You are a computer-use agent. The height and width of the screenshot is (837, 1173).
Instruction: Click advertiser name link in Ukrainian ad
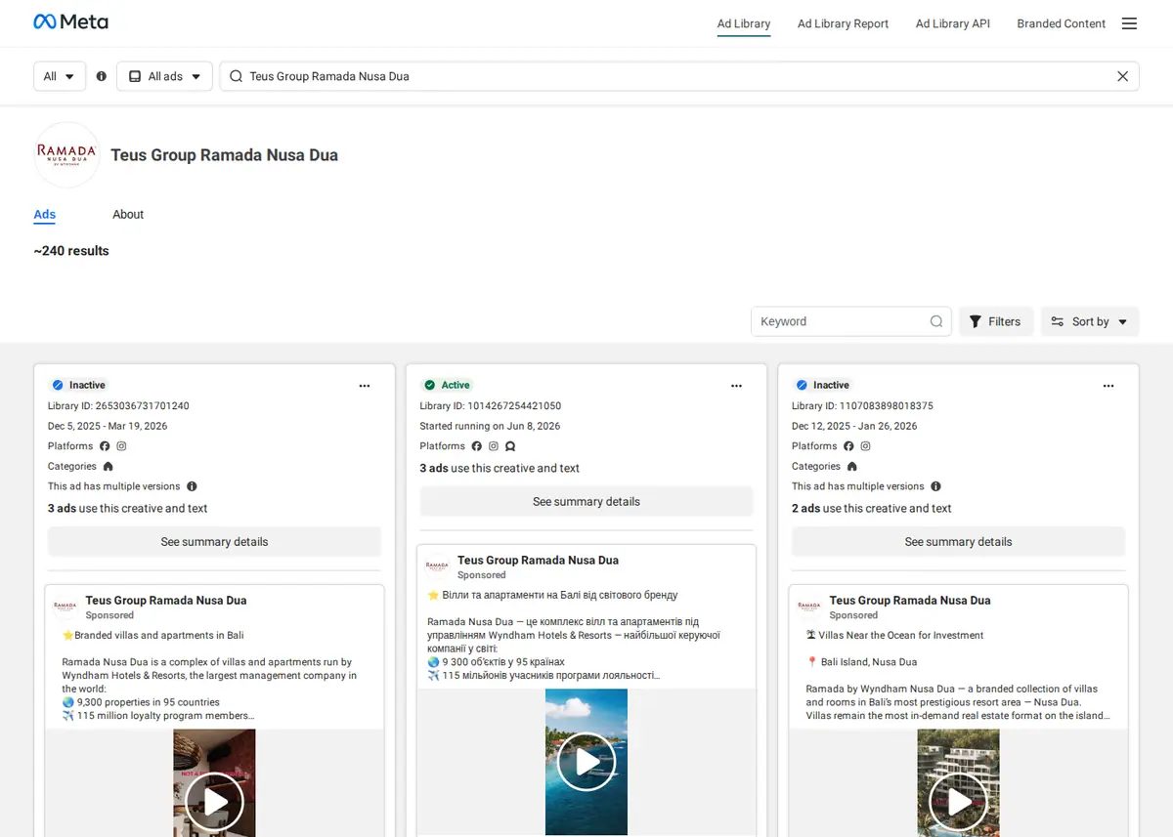[x=538, y=561]
